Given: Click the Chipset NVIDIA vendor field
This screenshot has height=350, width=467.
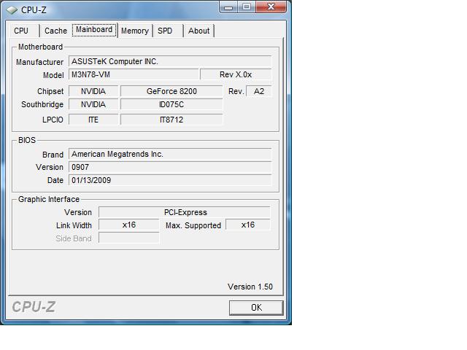Looking at the screenshot, I should tap(93, 91).
